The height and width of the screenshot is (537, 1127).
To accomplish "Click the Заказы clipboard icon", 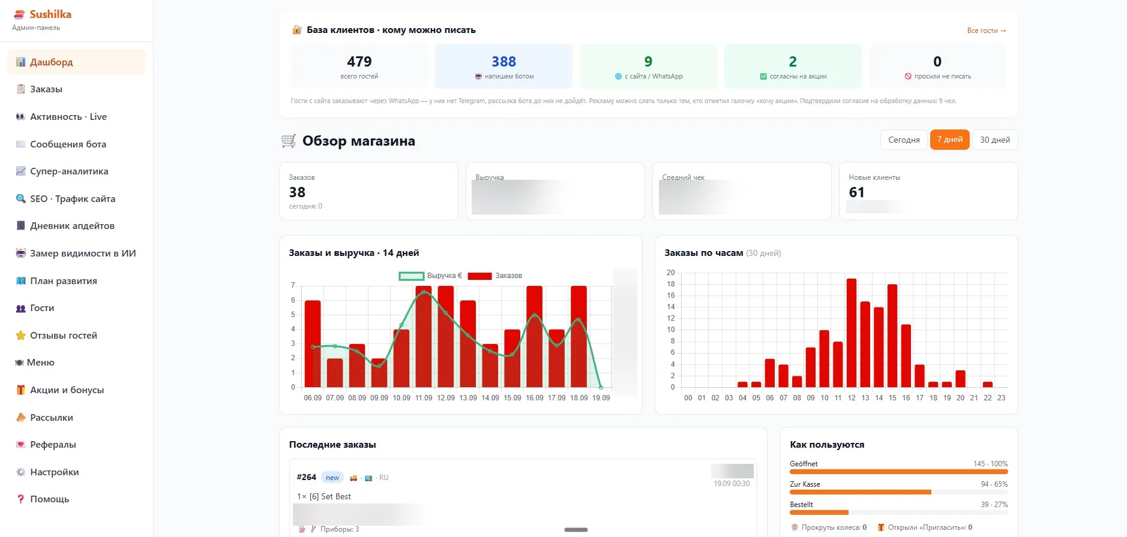I will pyautogui.click(x=21, y=89).
